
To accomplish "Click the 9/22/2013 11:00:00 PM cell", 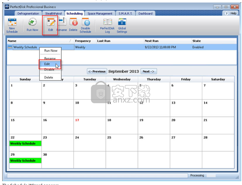I will click(160, 47).
